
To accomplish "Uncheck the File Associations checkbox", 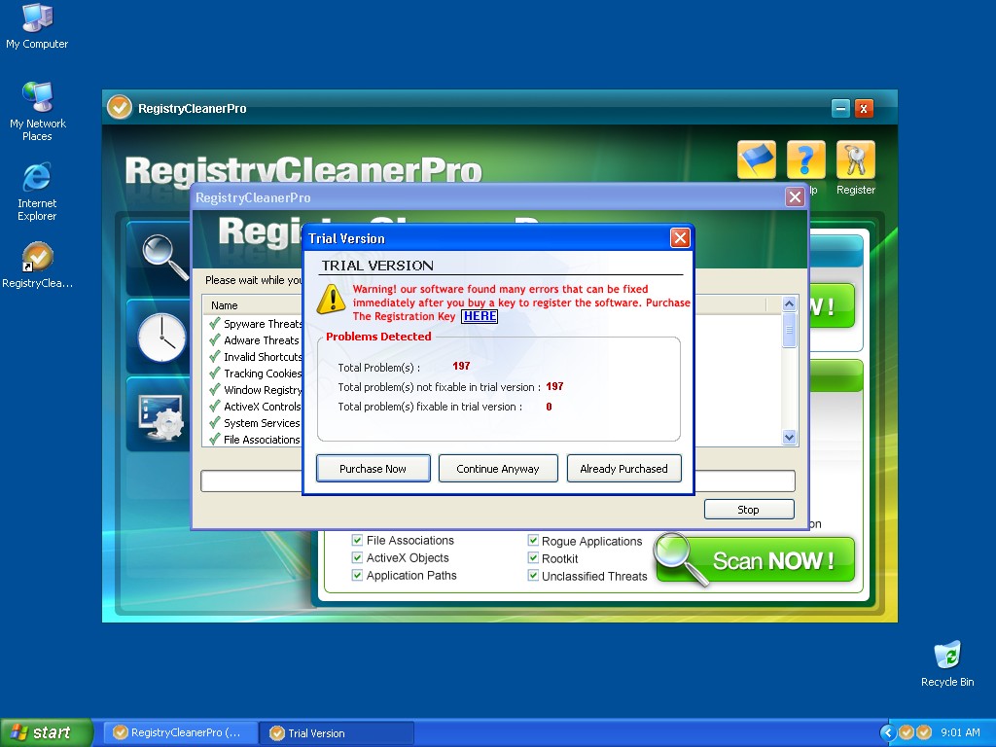I will (357, 541).
